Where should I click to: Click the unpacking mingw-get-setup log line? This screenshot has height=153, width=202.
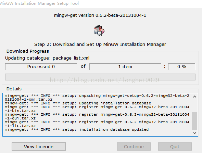tap(97, 98)
